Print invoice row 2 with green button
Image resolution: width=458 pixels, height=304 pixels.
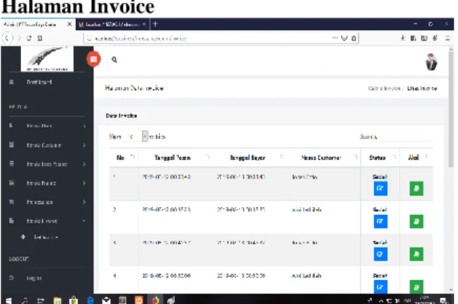click(x=417, y=221)
